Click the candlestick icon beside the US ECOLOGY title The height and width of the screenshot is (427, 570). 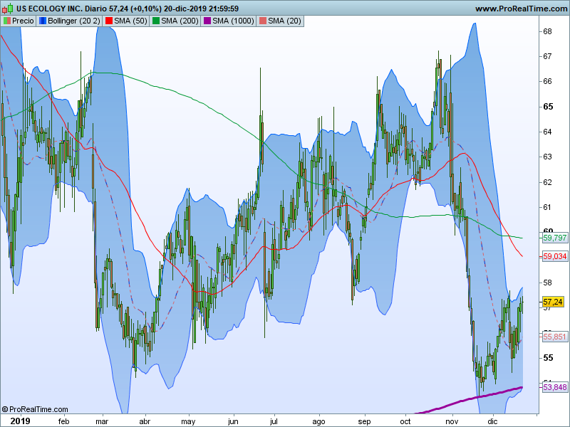click(7, 9)
